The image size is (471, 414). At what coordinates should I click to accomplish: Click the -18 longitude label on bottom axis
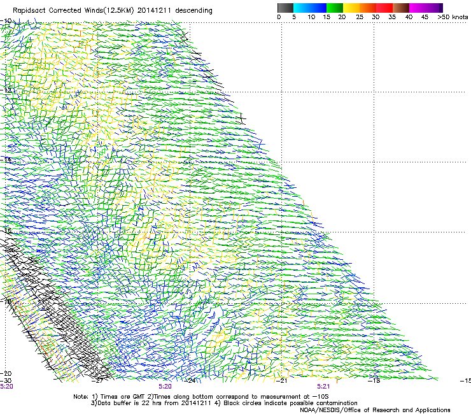(x=374, y=381)
